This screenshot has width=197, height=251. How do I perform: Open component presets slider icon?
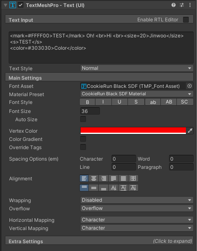coord(182,5)
